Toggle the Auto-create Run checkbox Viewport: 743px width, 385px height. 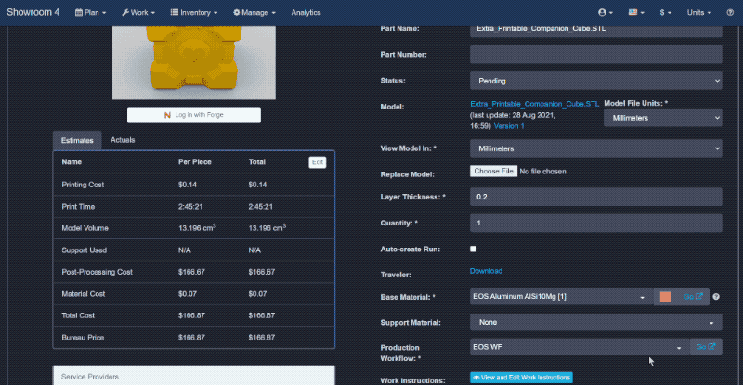pyautogui.click(x=473, y=249)
